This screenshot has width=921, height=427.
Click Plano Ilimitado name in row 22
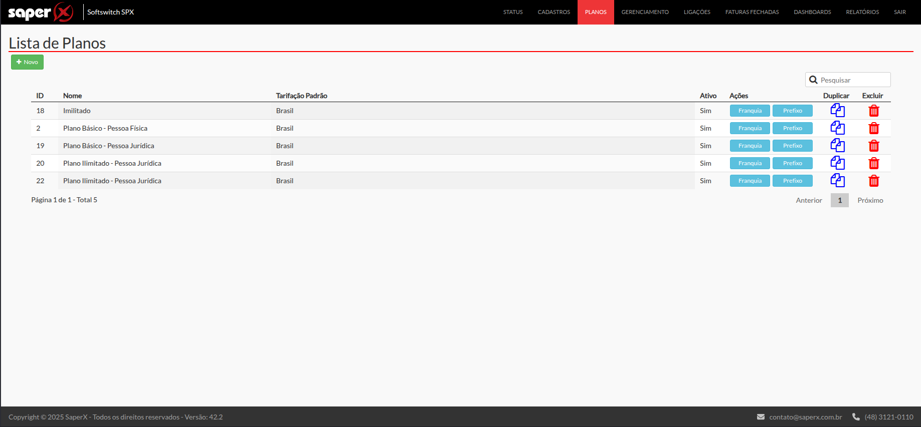pyautogui.click(x=112, y=181)
